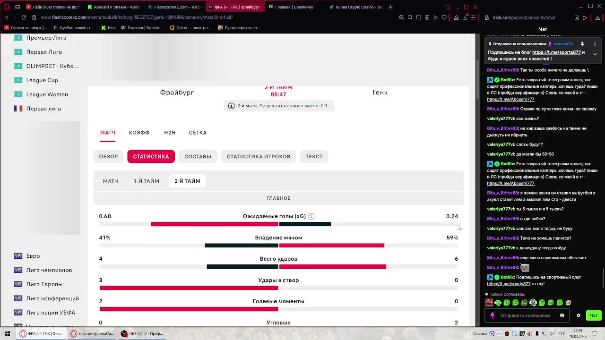This screenshot has height=340, width=605.
Task: Click the СТАТИСТИКА button
Action: [x=151, y=156]
